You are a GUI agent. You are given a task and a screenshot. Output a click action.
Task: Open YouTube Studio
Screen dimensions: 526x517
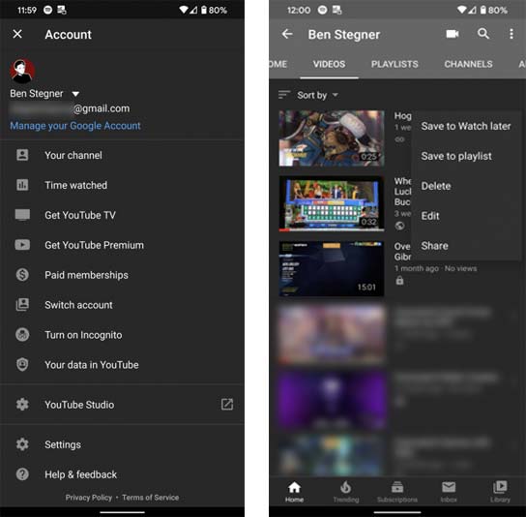point(79,405)
